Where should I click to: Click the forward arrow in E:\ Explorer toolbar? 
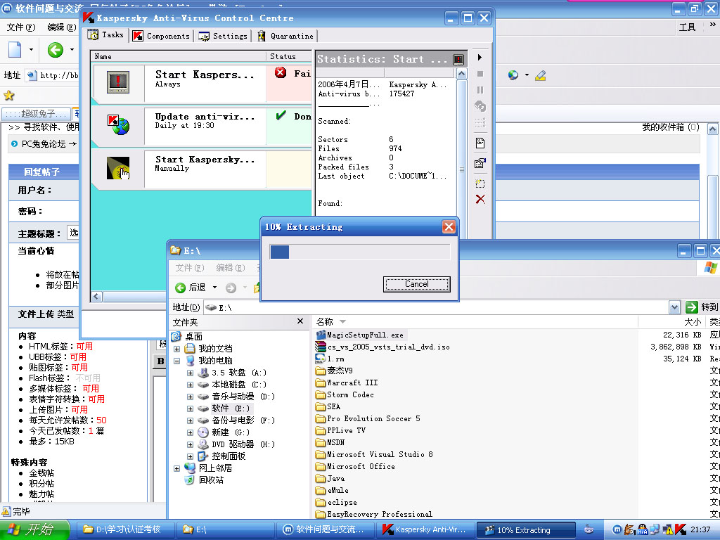231,288
